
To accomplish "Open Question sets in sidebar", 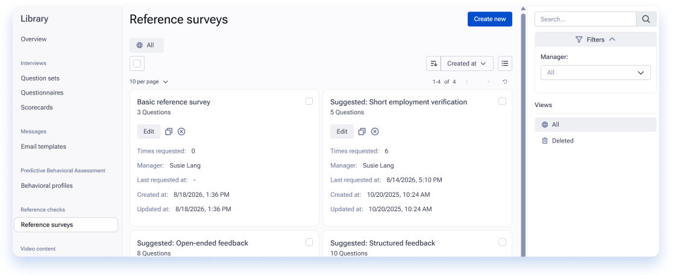I will 40,78.
